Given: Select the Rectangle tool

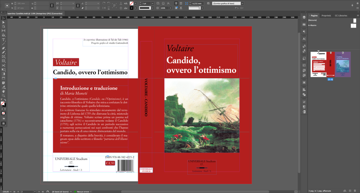Looking at the screenshot, I should point(4,61).
